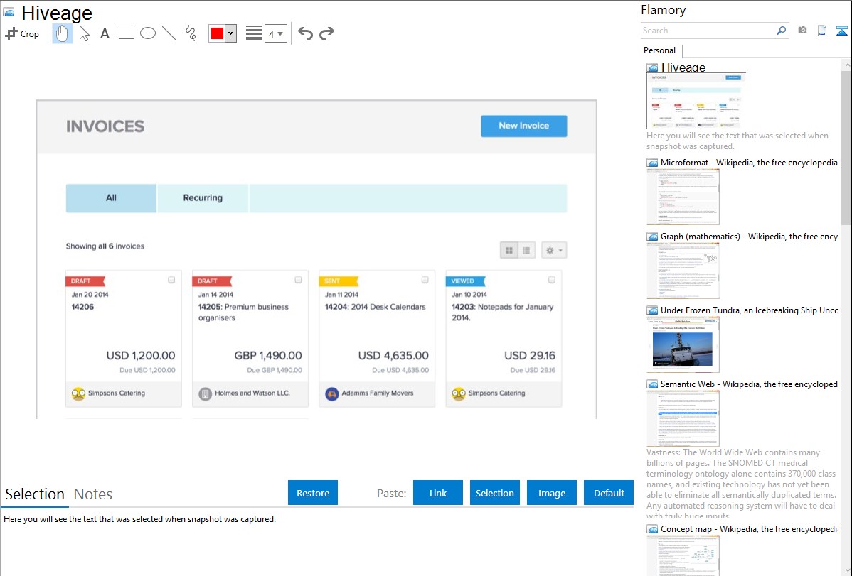Switch to the Selection tab
This screenshot has height=576, width=852.
[35, 494]
